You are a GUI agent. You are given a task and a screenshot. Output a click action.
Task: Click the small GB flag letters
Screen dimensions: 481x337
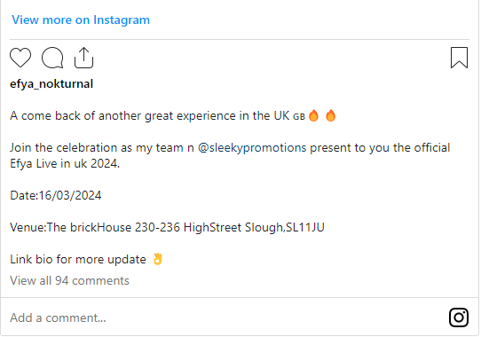pyautogui.click(x=299, y=117)
